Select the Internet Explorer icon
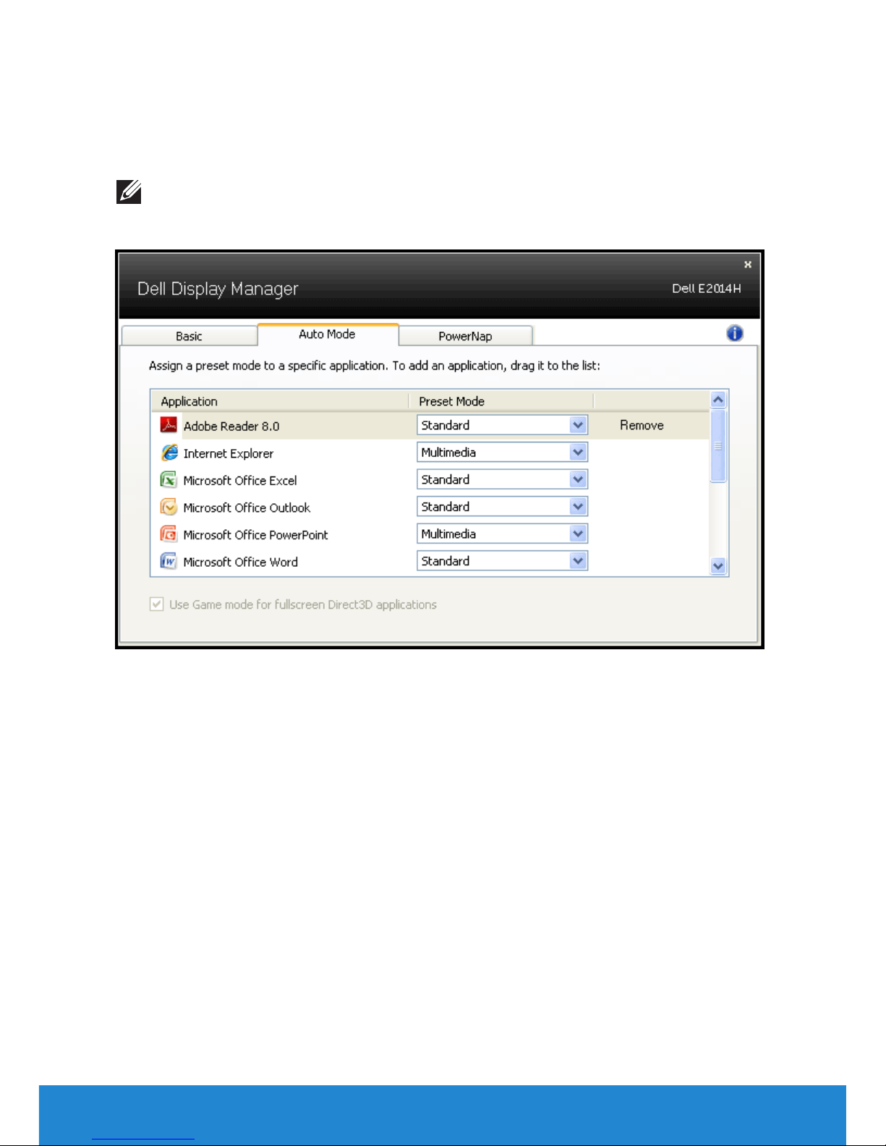 (x=169, y=453)
